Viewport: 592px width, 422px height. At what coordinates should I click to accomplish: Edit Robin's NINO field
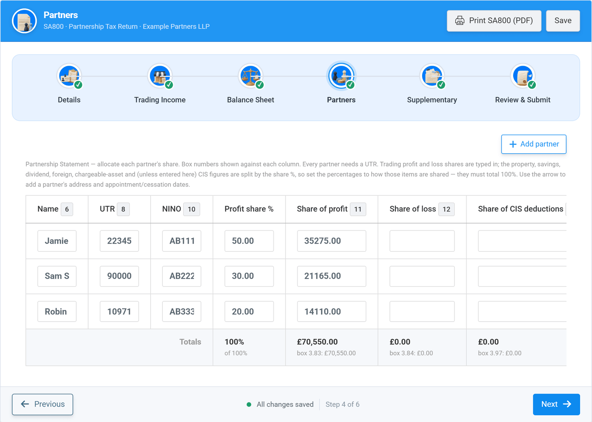(182, 312)
